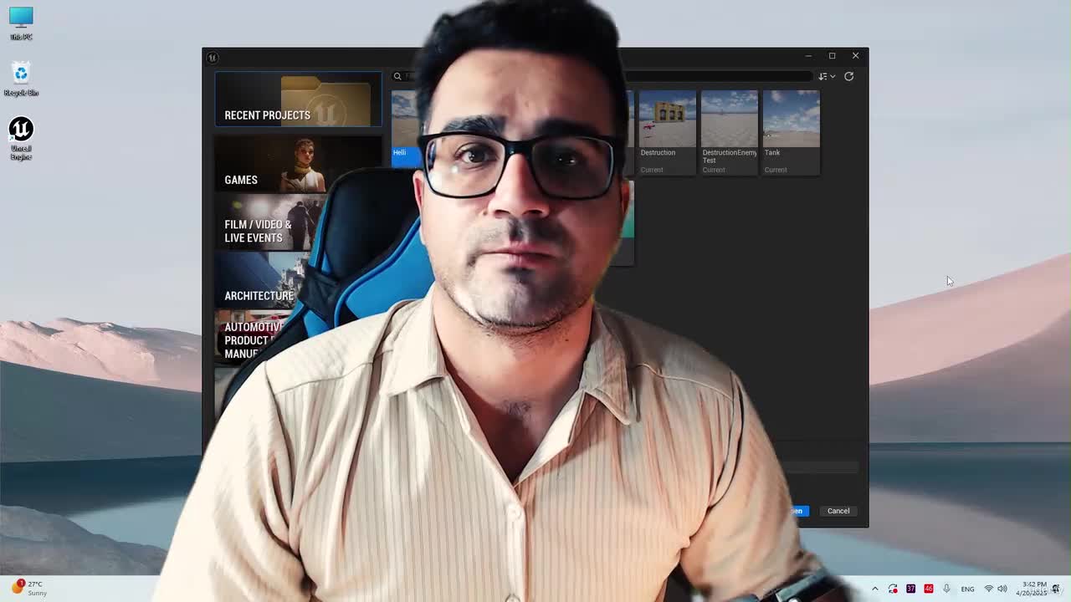Open the Wi-Fi network settings
The width and height of the screenshot is (1071, 602).
988,589
